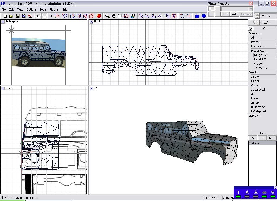Toggle the SEL mode button
Screen dimensions: 277x201
(x=262, y=138)
